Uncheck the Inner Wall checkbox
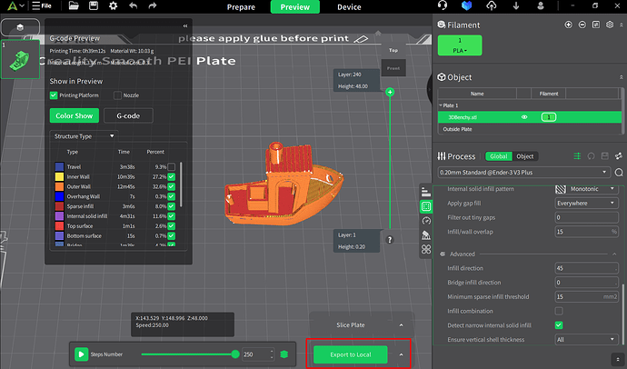627x369 pixels. tap(172, 176)
